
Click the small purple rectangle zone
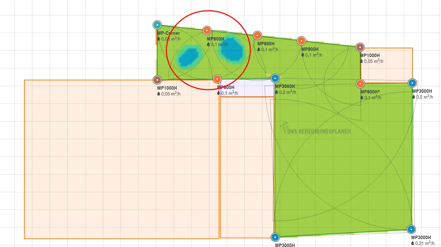(247, 88)
